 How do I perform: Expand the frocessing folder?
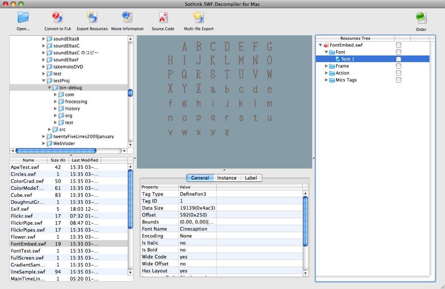point(55,102)
